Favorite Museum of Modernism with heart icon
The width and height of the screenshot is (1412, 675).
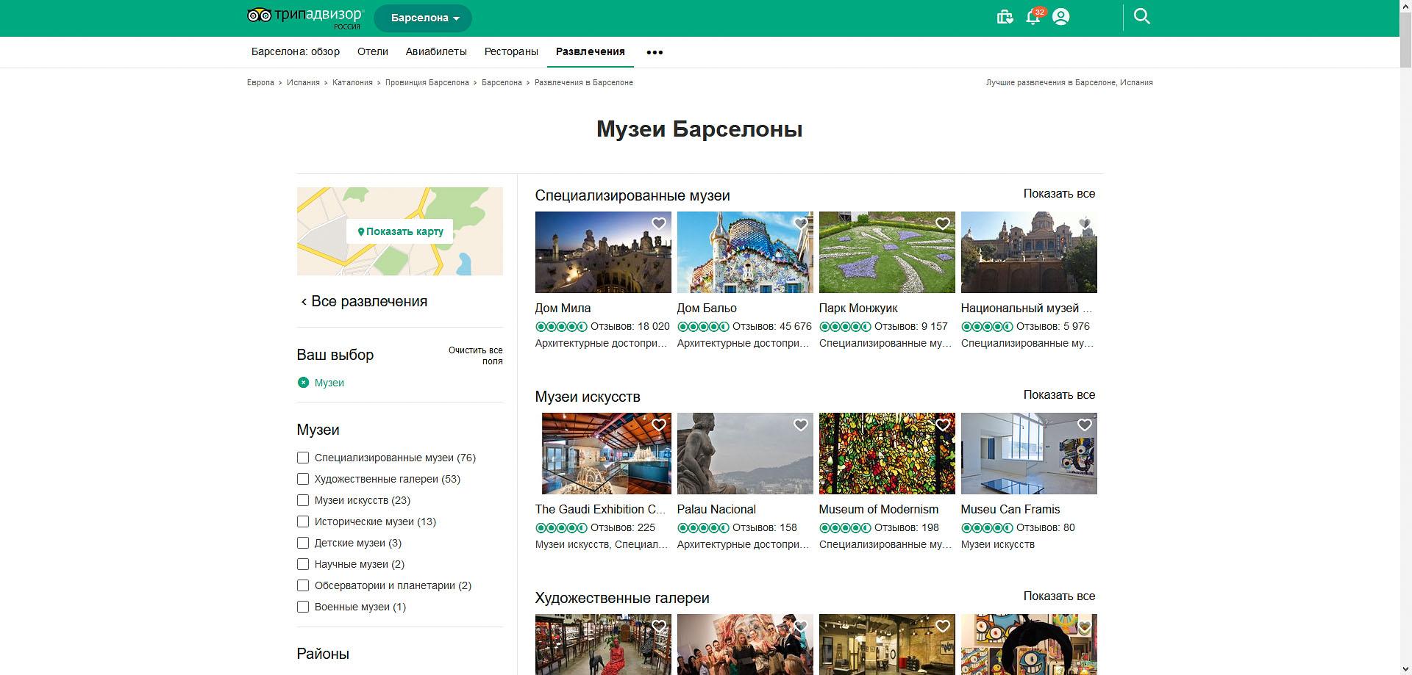click(x=943, y=425)
